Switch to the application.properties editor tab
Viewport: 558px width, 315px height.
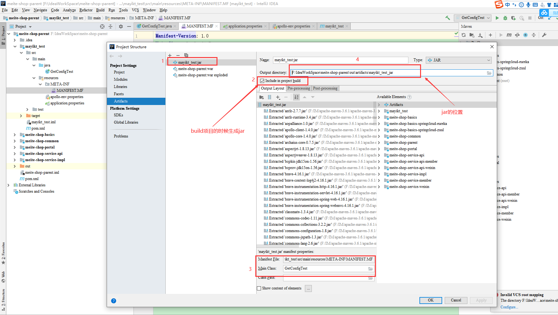245,26
